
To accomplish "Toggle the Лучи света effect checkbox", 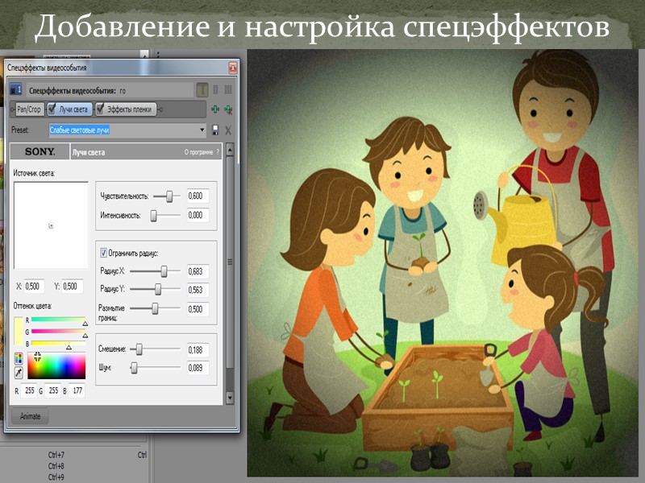I will tap(52, 109).
